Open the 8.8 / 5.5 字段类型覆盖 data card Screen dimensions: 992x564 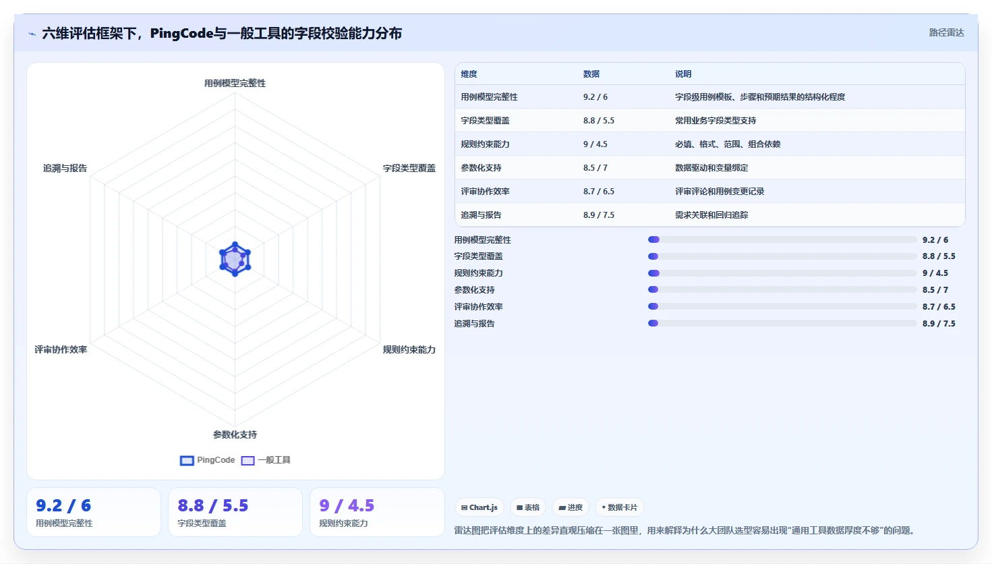(235, 512)
